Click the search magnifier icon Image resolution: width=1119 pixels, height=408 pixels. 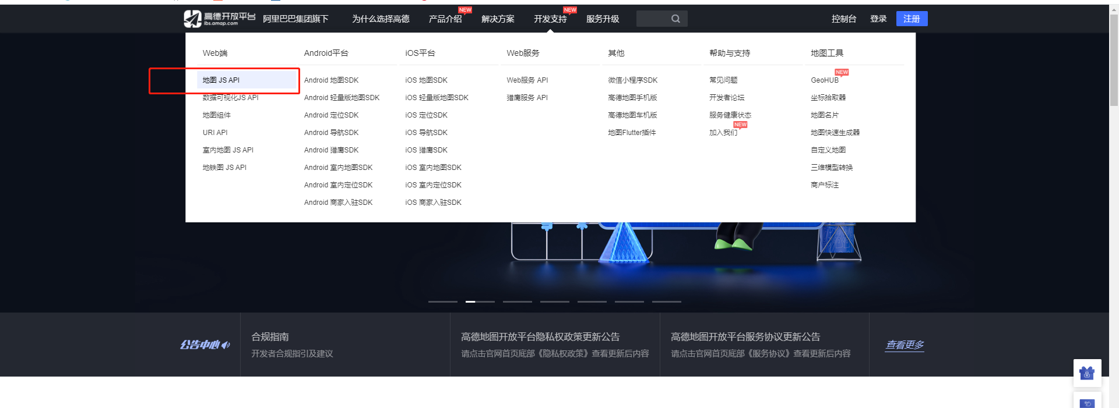click(x=675, y=19)
